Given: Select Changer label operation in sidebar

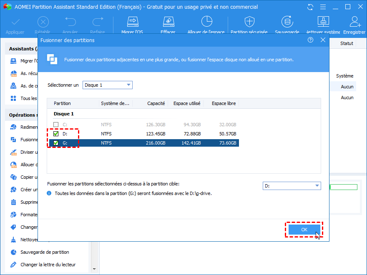Looking at the screenshot, I should pos(24,227).
